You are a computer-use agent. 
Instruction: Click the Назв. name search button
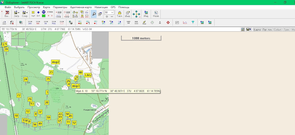[156, 14]
